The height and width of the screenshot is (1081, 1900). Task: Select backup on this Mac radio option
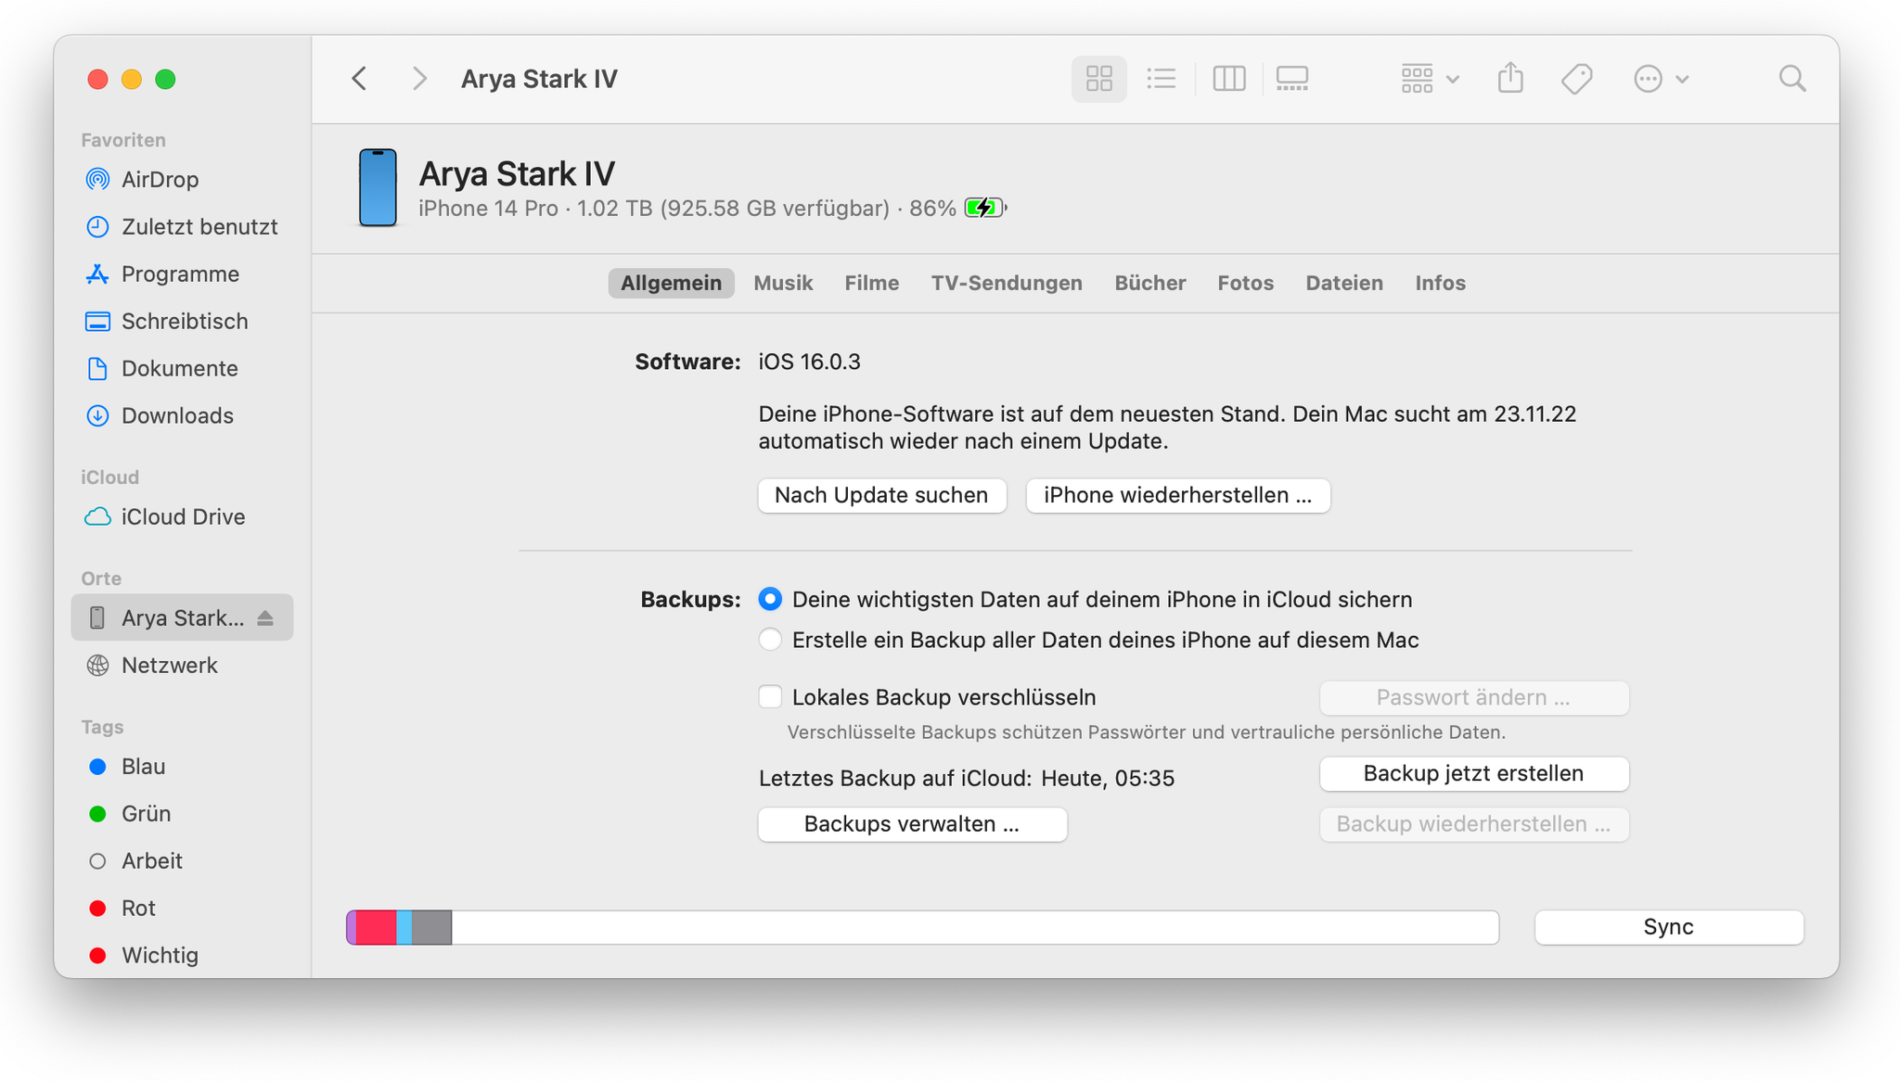770,641
